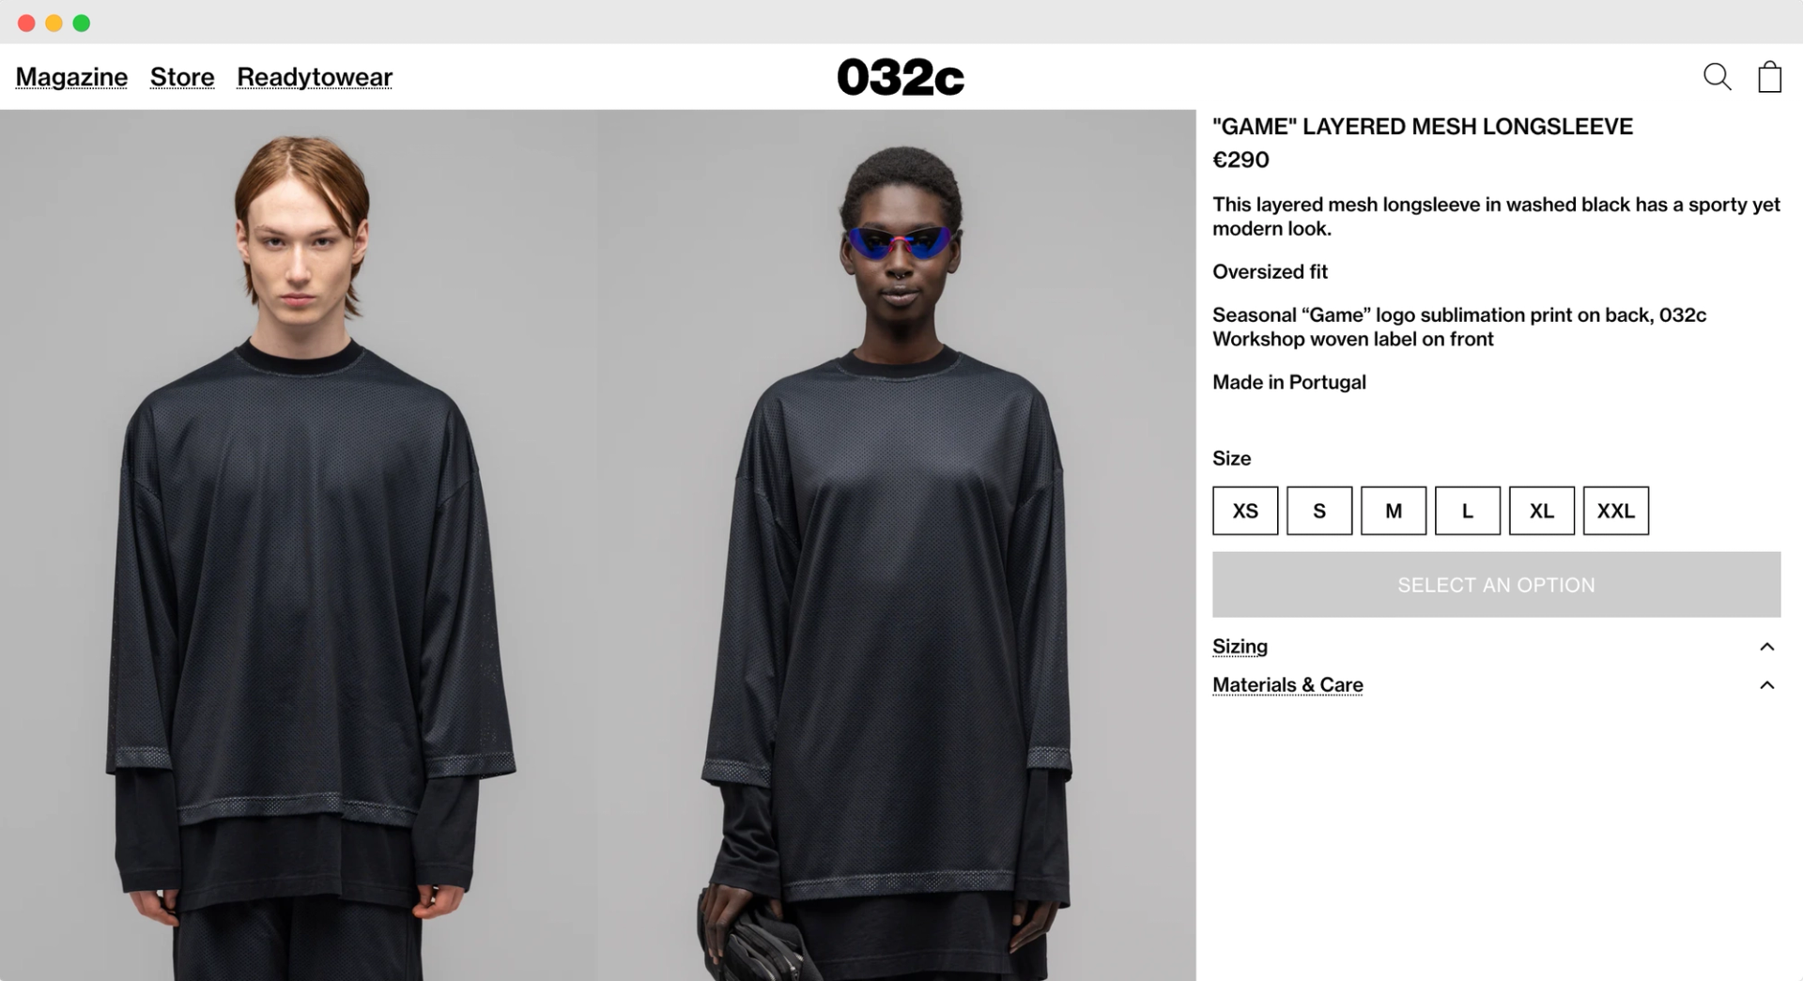
Task: Click the green maximize window button
Action: coord(82,23)
